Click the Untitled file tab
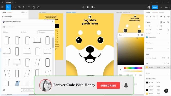 (x=8, y=2)
